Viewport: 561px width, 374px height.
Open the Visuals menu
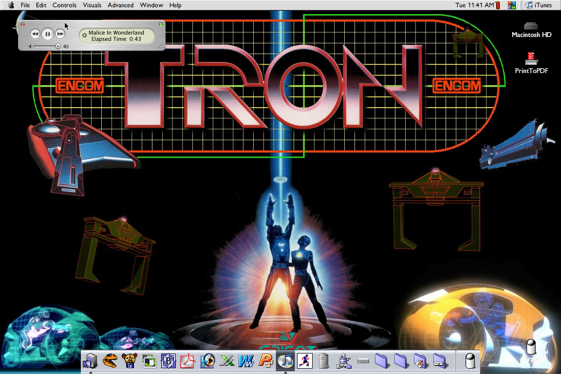tap(92, 5)
